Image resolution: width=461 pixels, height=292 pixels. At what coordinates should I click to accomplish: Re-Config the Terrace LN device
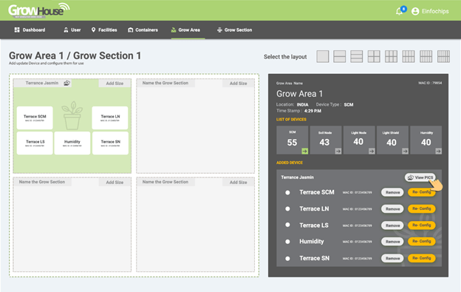click(422, 208)
